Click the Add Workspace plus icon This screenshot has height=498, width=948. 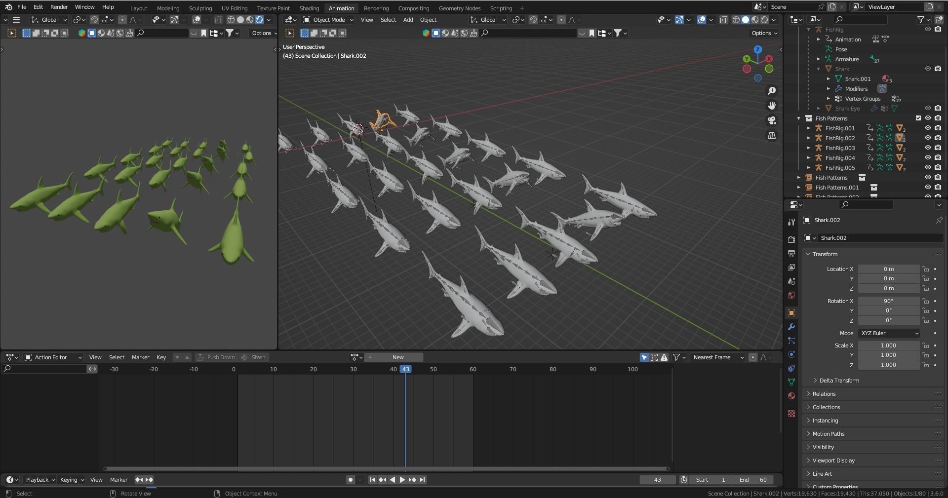click(x=522, y=8)
